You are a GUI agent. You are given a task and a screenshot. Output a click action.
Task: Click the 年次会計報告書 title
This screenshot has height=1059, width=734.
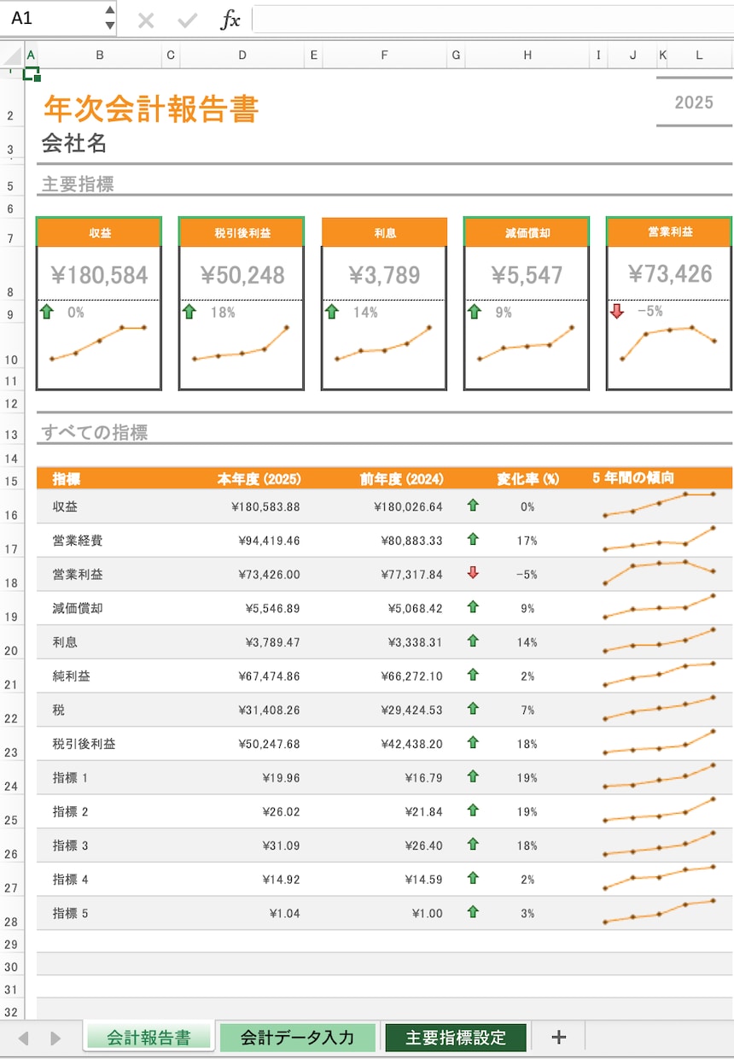[151, 108]
